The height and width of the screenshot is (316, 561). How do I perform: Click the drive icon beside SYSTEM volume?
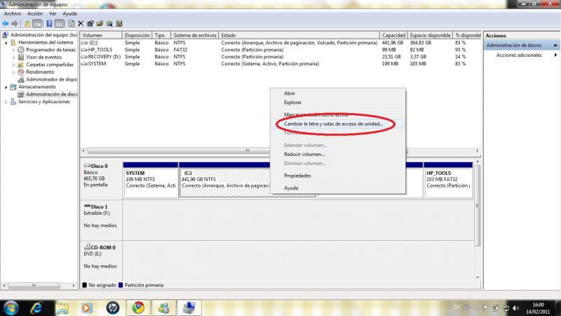point(84,64)
